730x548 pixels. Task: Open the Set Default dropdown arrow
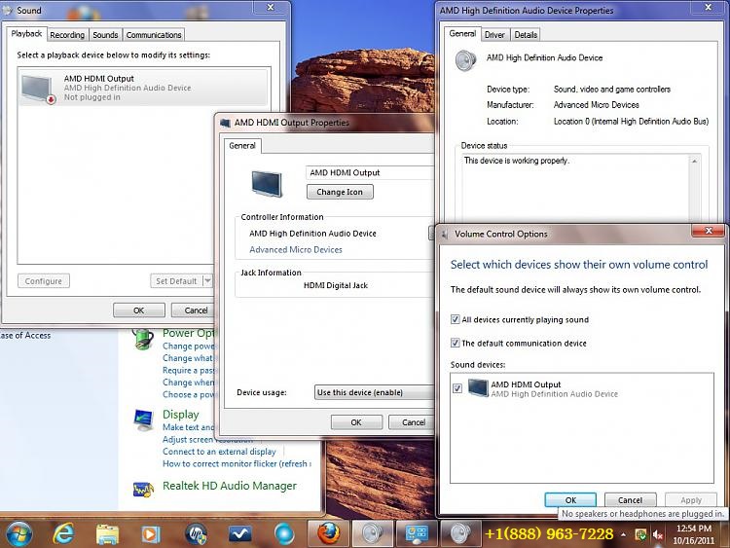coord(207,280)
